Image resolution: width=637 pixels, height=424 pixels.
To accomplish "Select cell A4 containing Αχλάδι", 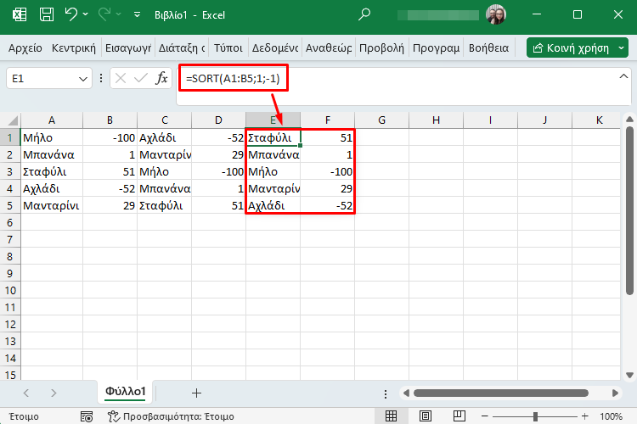I will pyautogui.click(x=52, y=188).
